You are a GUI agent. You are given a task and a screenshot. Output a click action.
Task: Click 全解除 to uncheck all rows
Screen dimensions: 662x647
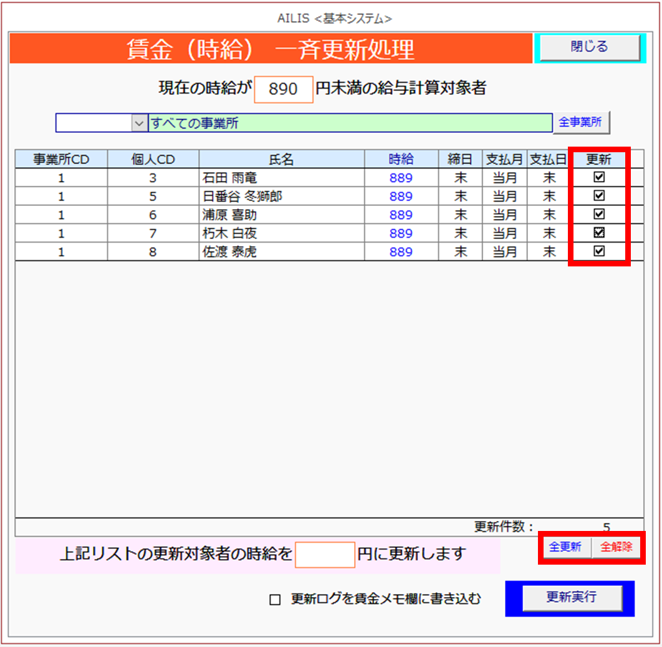pyautogui.click(x=616, y=547)
